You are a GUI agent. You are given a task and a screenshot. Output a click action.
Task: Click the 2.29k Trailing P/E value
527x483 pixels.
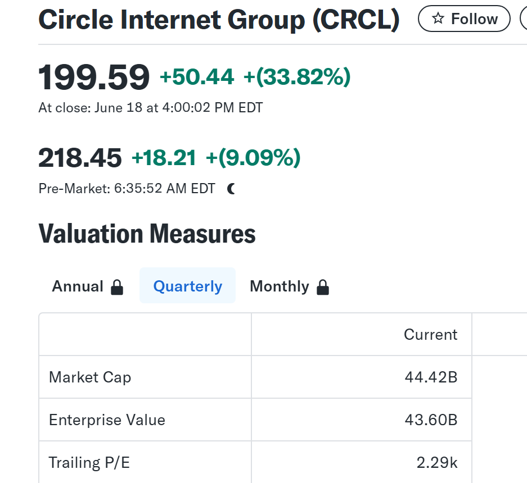(x=436, y=462)
